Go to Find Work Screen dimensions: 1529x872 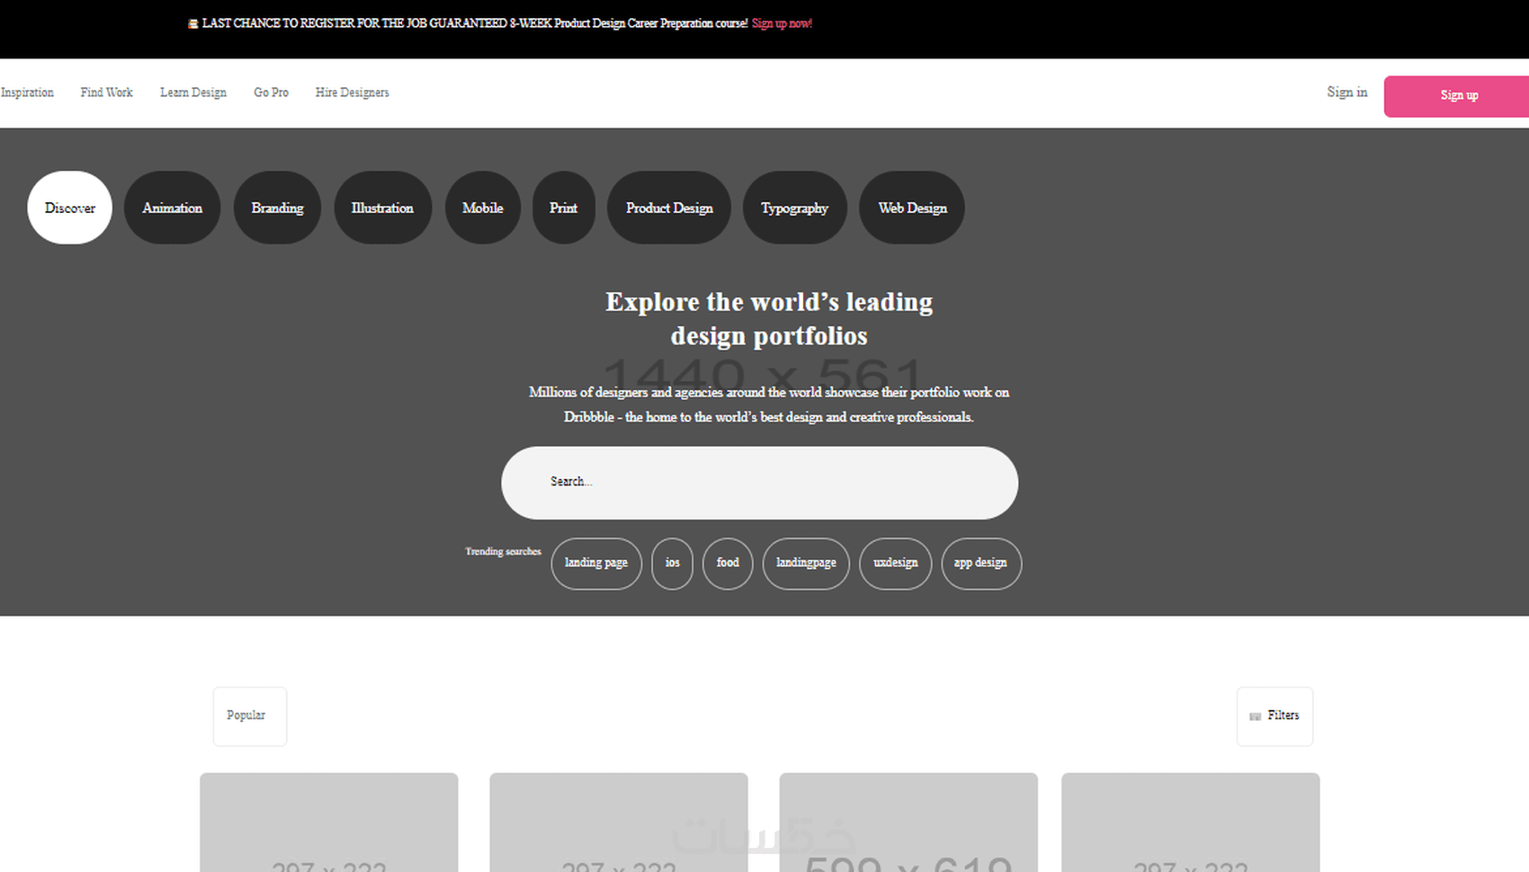(x=106, y=93)
